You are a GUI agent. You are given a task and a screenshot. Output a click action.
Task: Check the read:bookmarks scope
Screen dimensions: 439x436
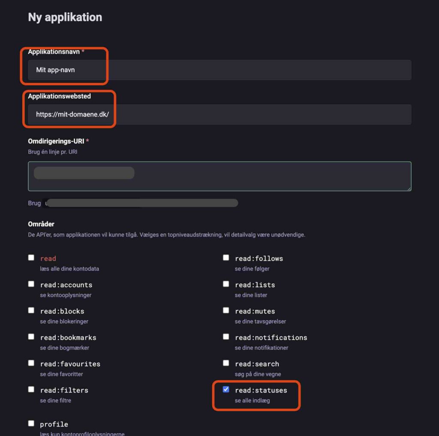pyautogui.click(x=31, y=337)
